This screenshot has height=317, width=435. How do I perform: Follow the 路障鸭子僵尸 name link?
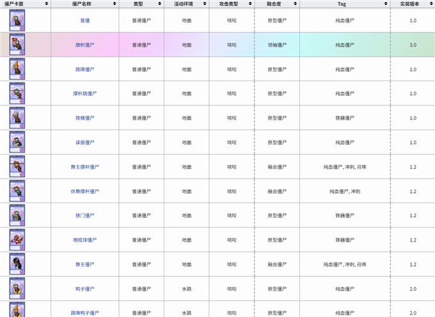[84, 313]
